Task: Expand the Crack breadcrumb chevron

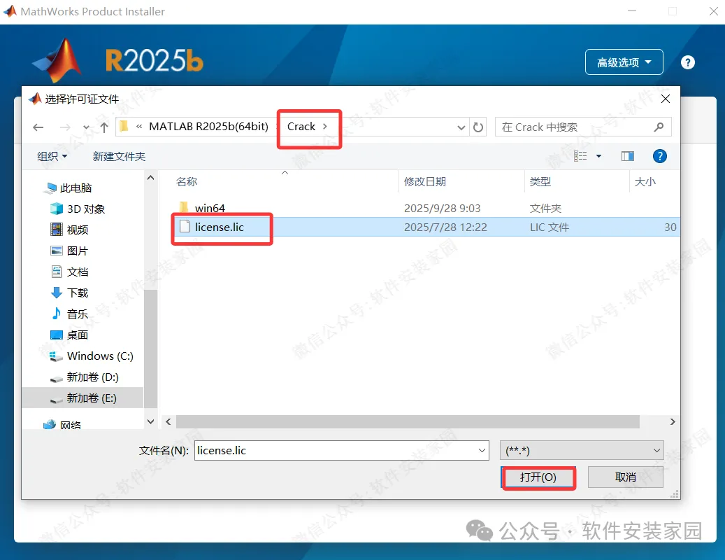Action: 325,126
